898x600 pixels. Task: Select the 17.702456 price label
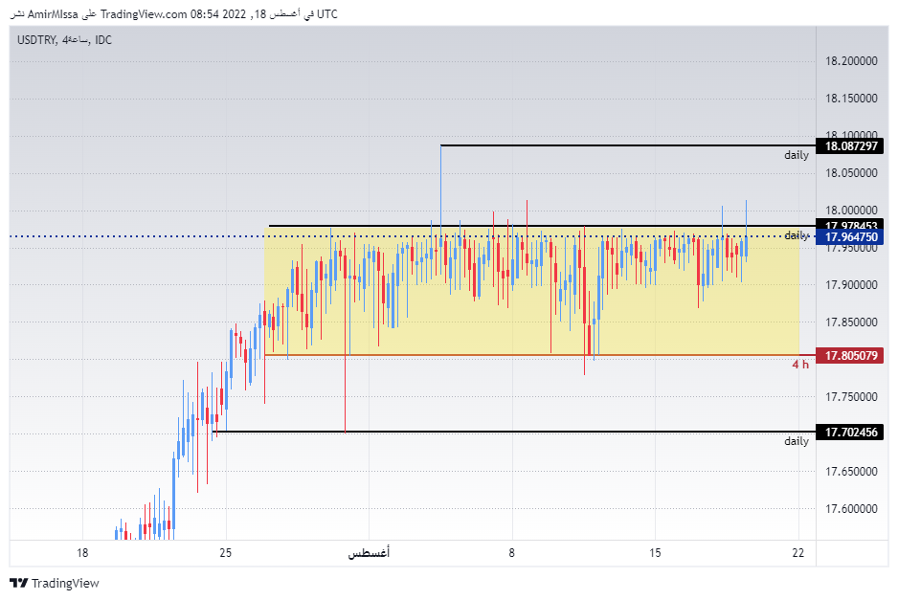[850, 433]
